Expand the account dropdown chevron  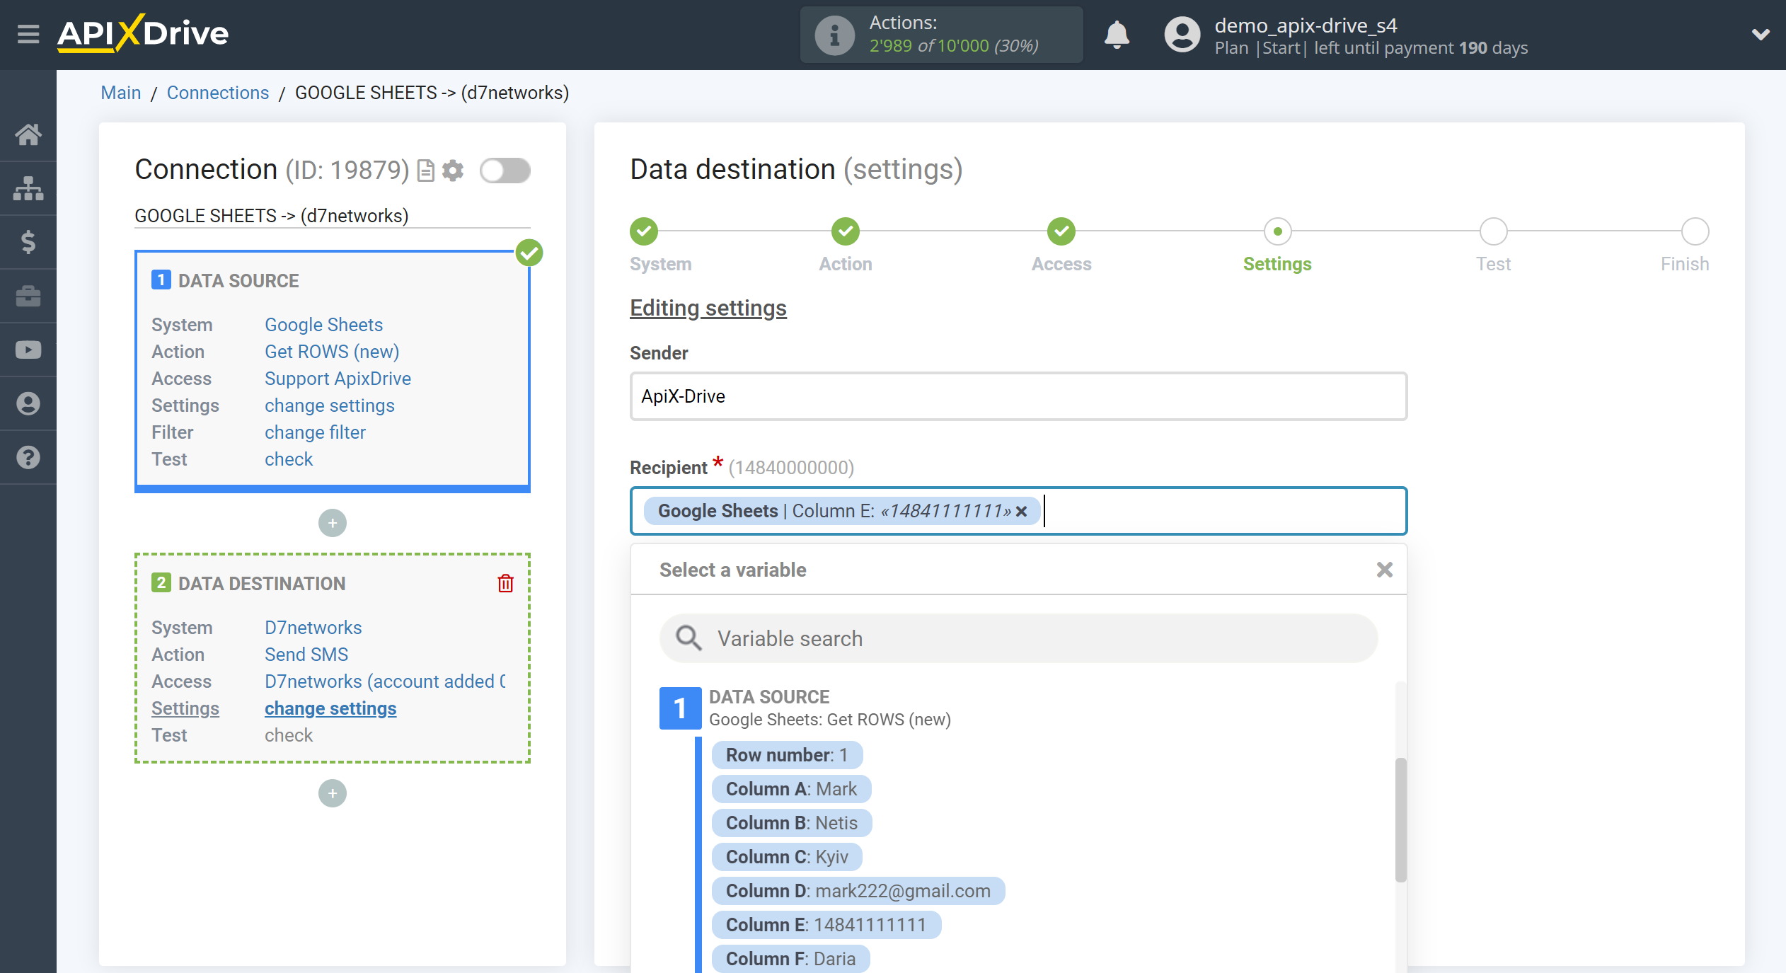click(x=1761, y=34)
